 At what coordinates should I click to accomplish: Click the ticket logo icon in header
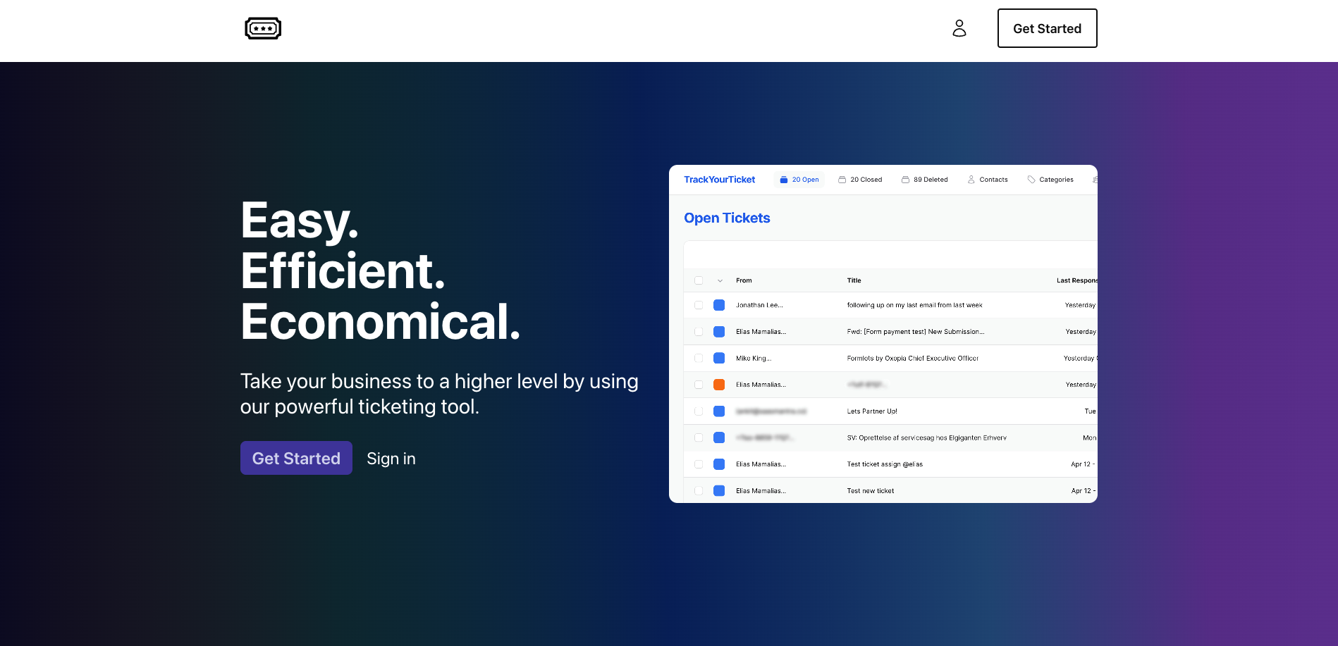pyautogui.click(x=263, y=28)
